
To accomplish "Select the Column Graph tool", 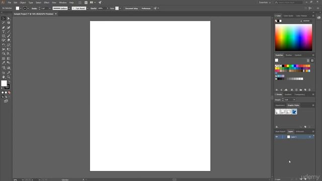I will (x=9, y=68).
